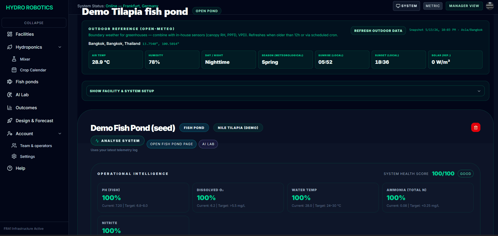Click the Facilities grid icon
498x236 pixels.
click(x=10, y=34)
